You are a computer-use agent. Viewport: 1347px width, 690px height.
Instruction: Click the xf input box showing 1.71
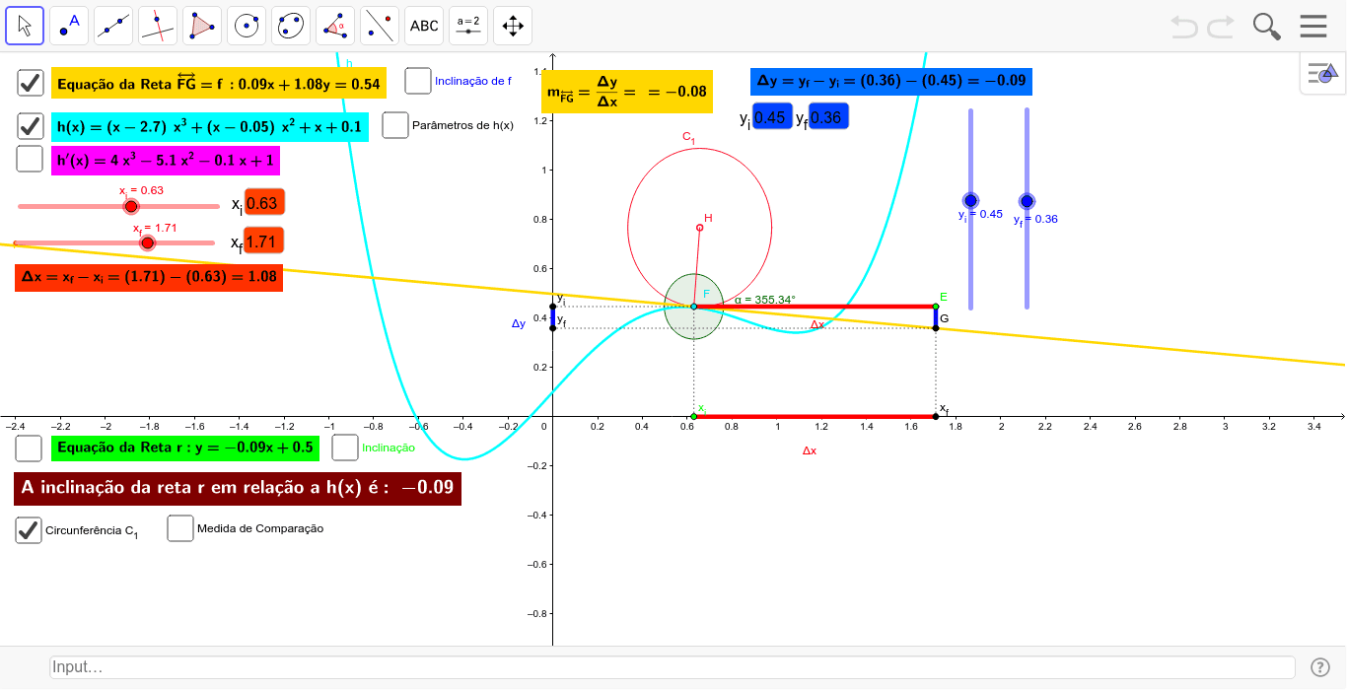pyautogui.click(x=263, y=241)
